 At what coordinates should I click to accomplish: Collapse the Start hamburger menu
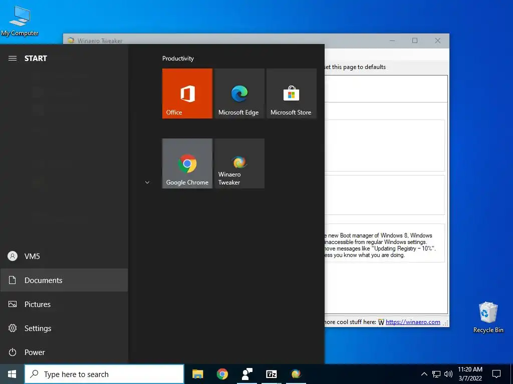[13, 58]
